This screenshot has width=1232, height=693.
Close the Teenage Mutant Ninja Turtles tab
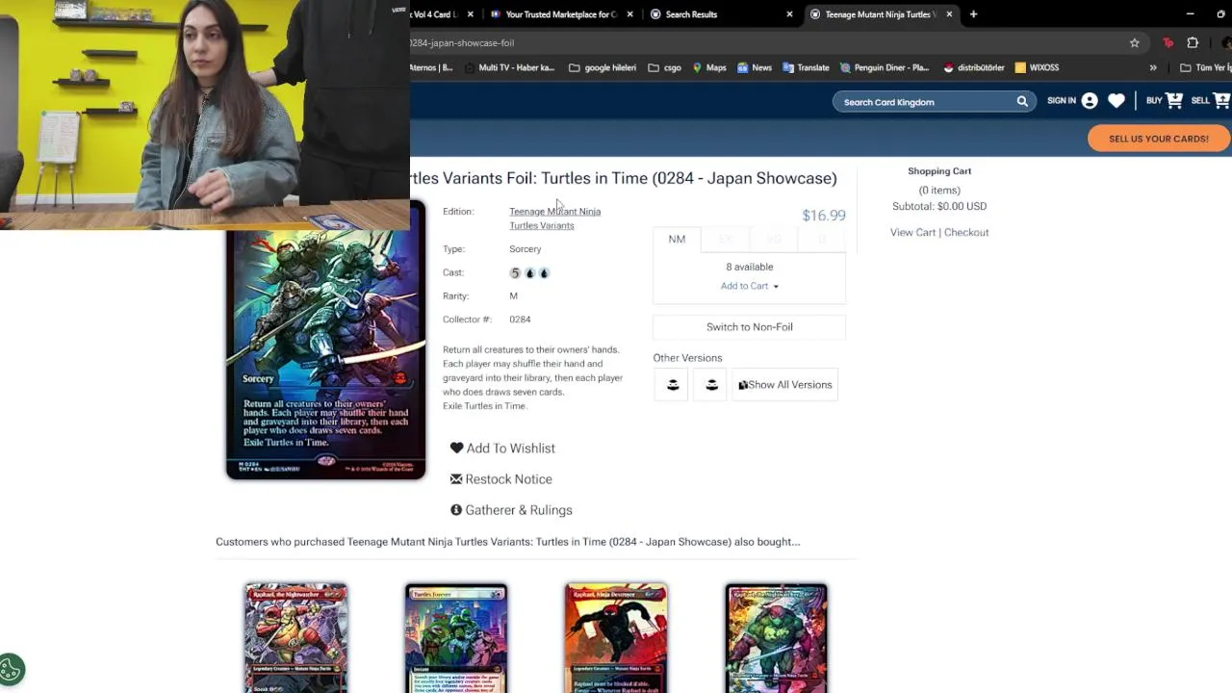[949, 14]
